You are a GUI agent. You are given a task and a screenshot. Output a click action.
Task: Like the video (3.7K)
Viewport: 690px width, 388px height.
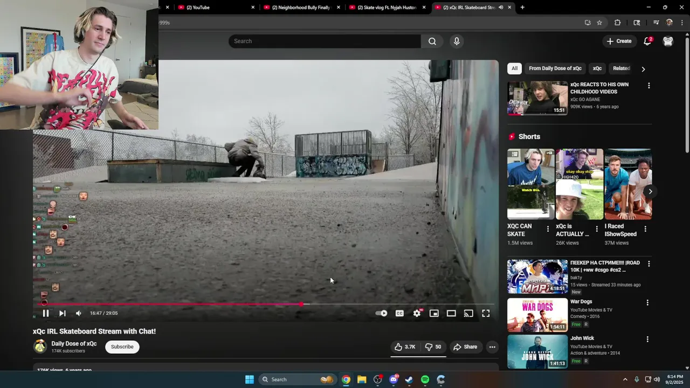(405, 347)
